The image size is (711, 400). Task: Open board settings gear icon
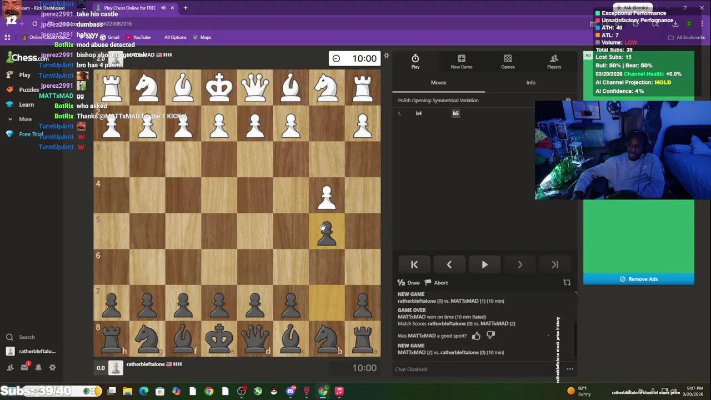pyautogui.click(x=387, y=56)
